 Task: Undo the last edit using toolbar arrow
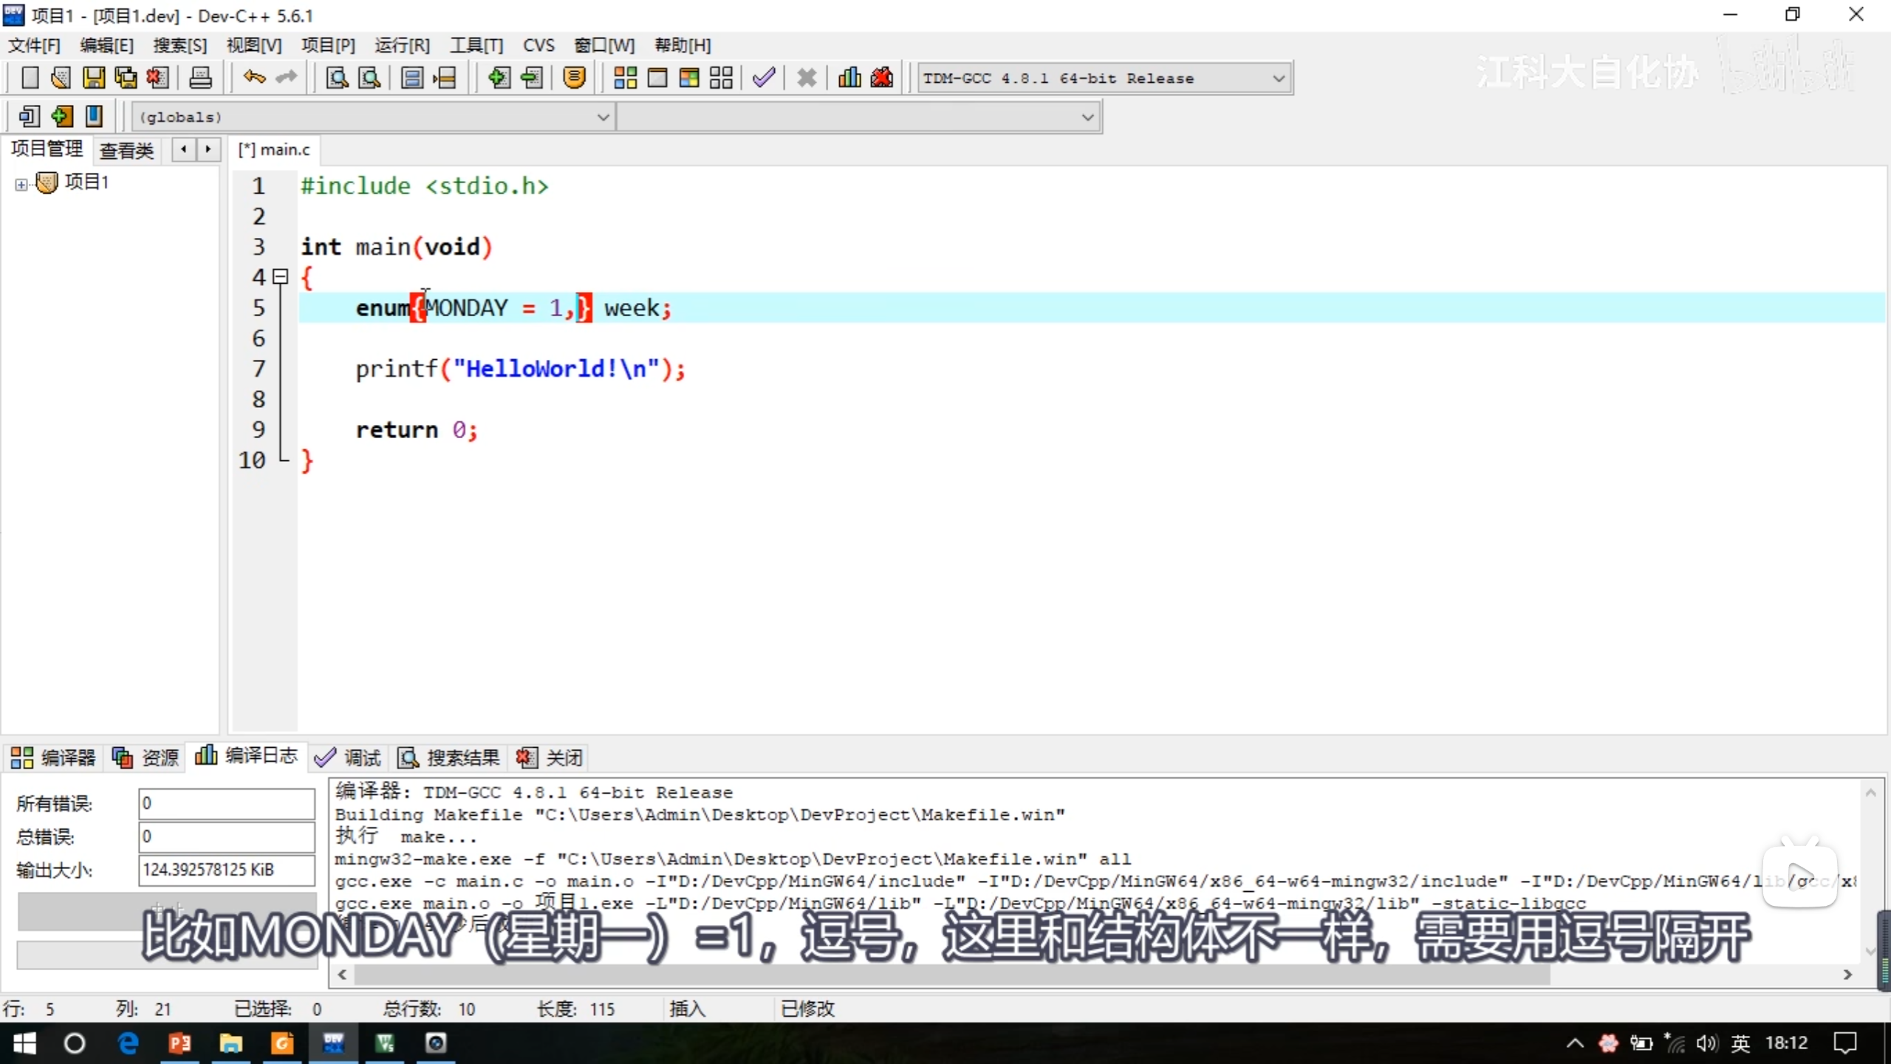pyautogui.click(x=254, y=78)
